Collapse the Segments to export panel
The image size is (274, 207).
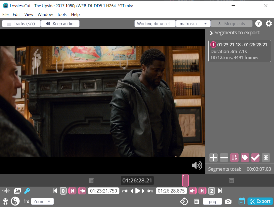211,32
